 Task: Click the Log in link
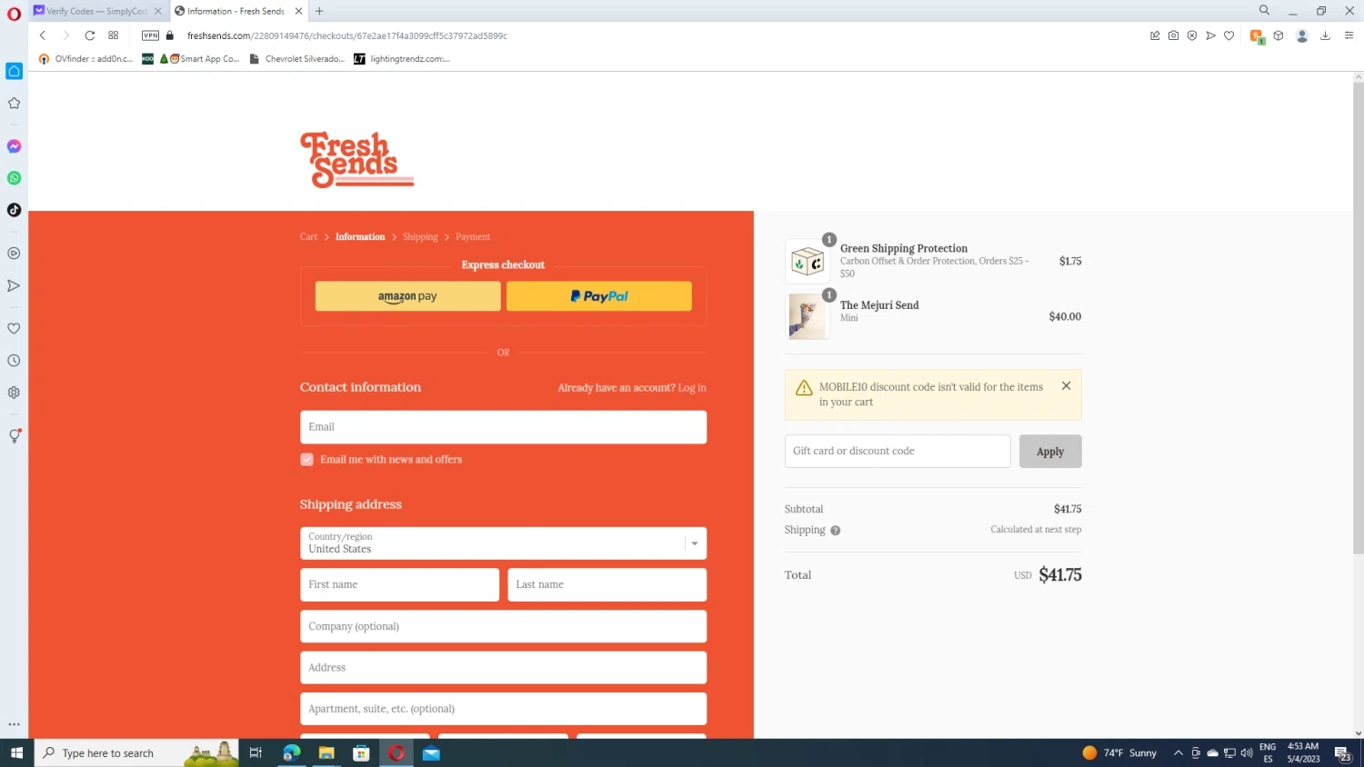pos(692,388)
